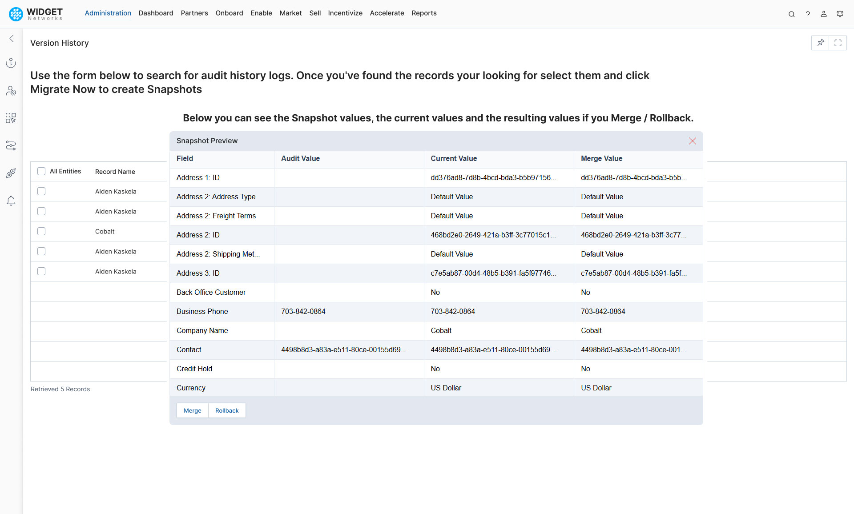This screenshot has width=854, height=514.
Task: Switch to the Dashboard menu item
Action: pyautogui.click(x=156, y=13)
